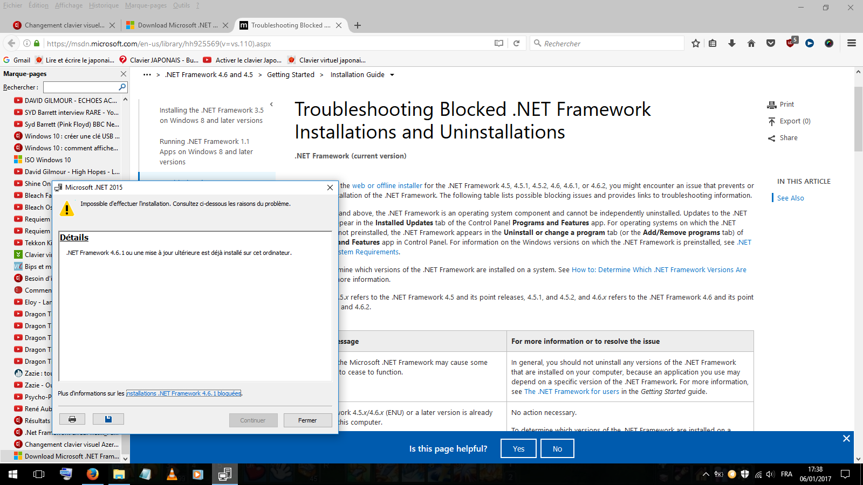The height and width of the screenshot is (485, 863).
Task: Open Affichage menu
Action: tap(69, 5)
